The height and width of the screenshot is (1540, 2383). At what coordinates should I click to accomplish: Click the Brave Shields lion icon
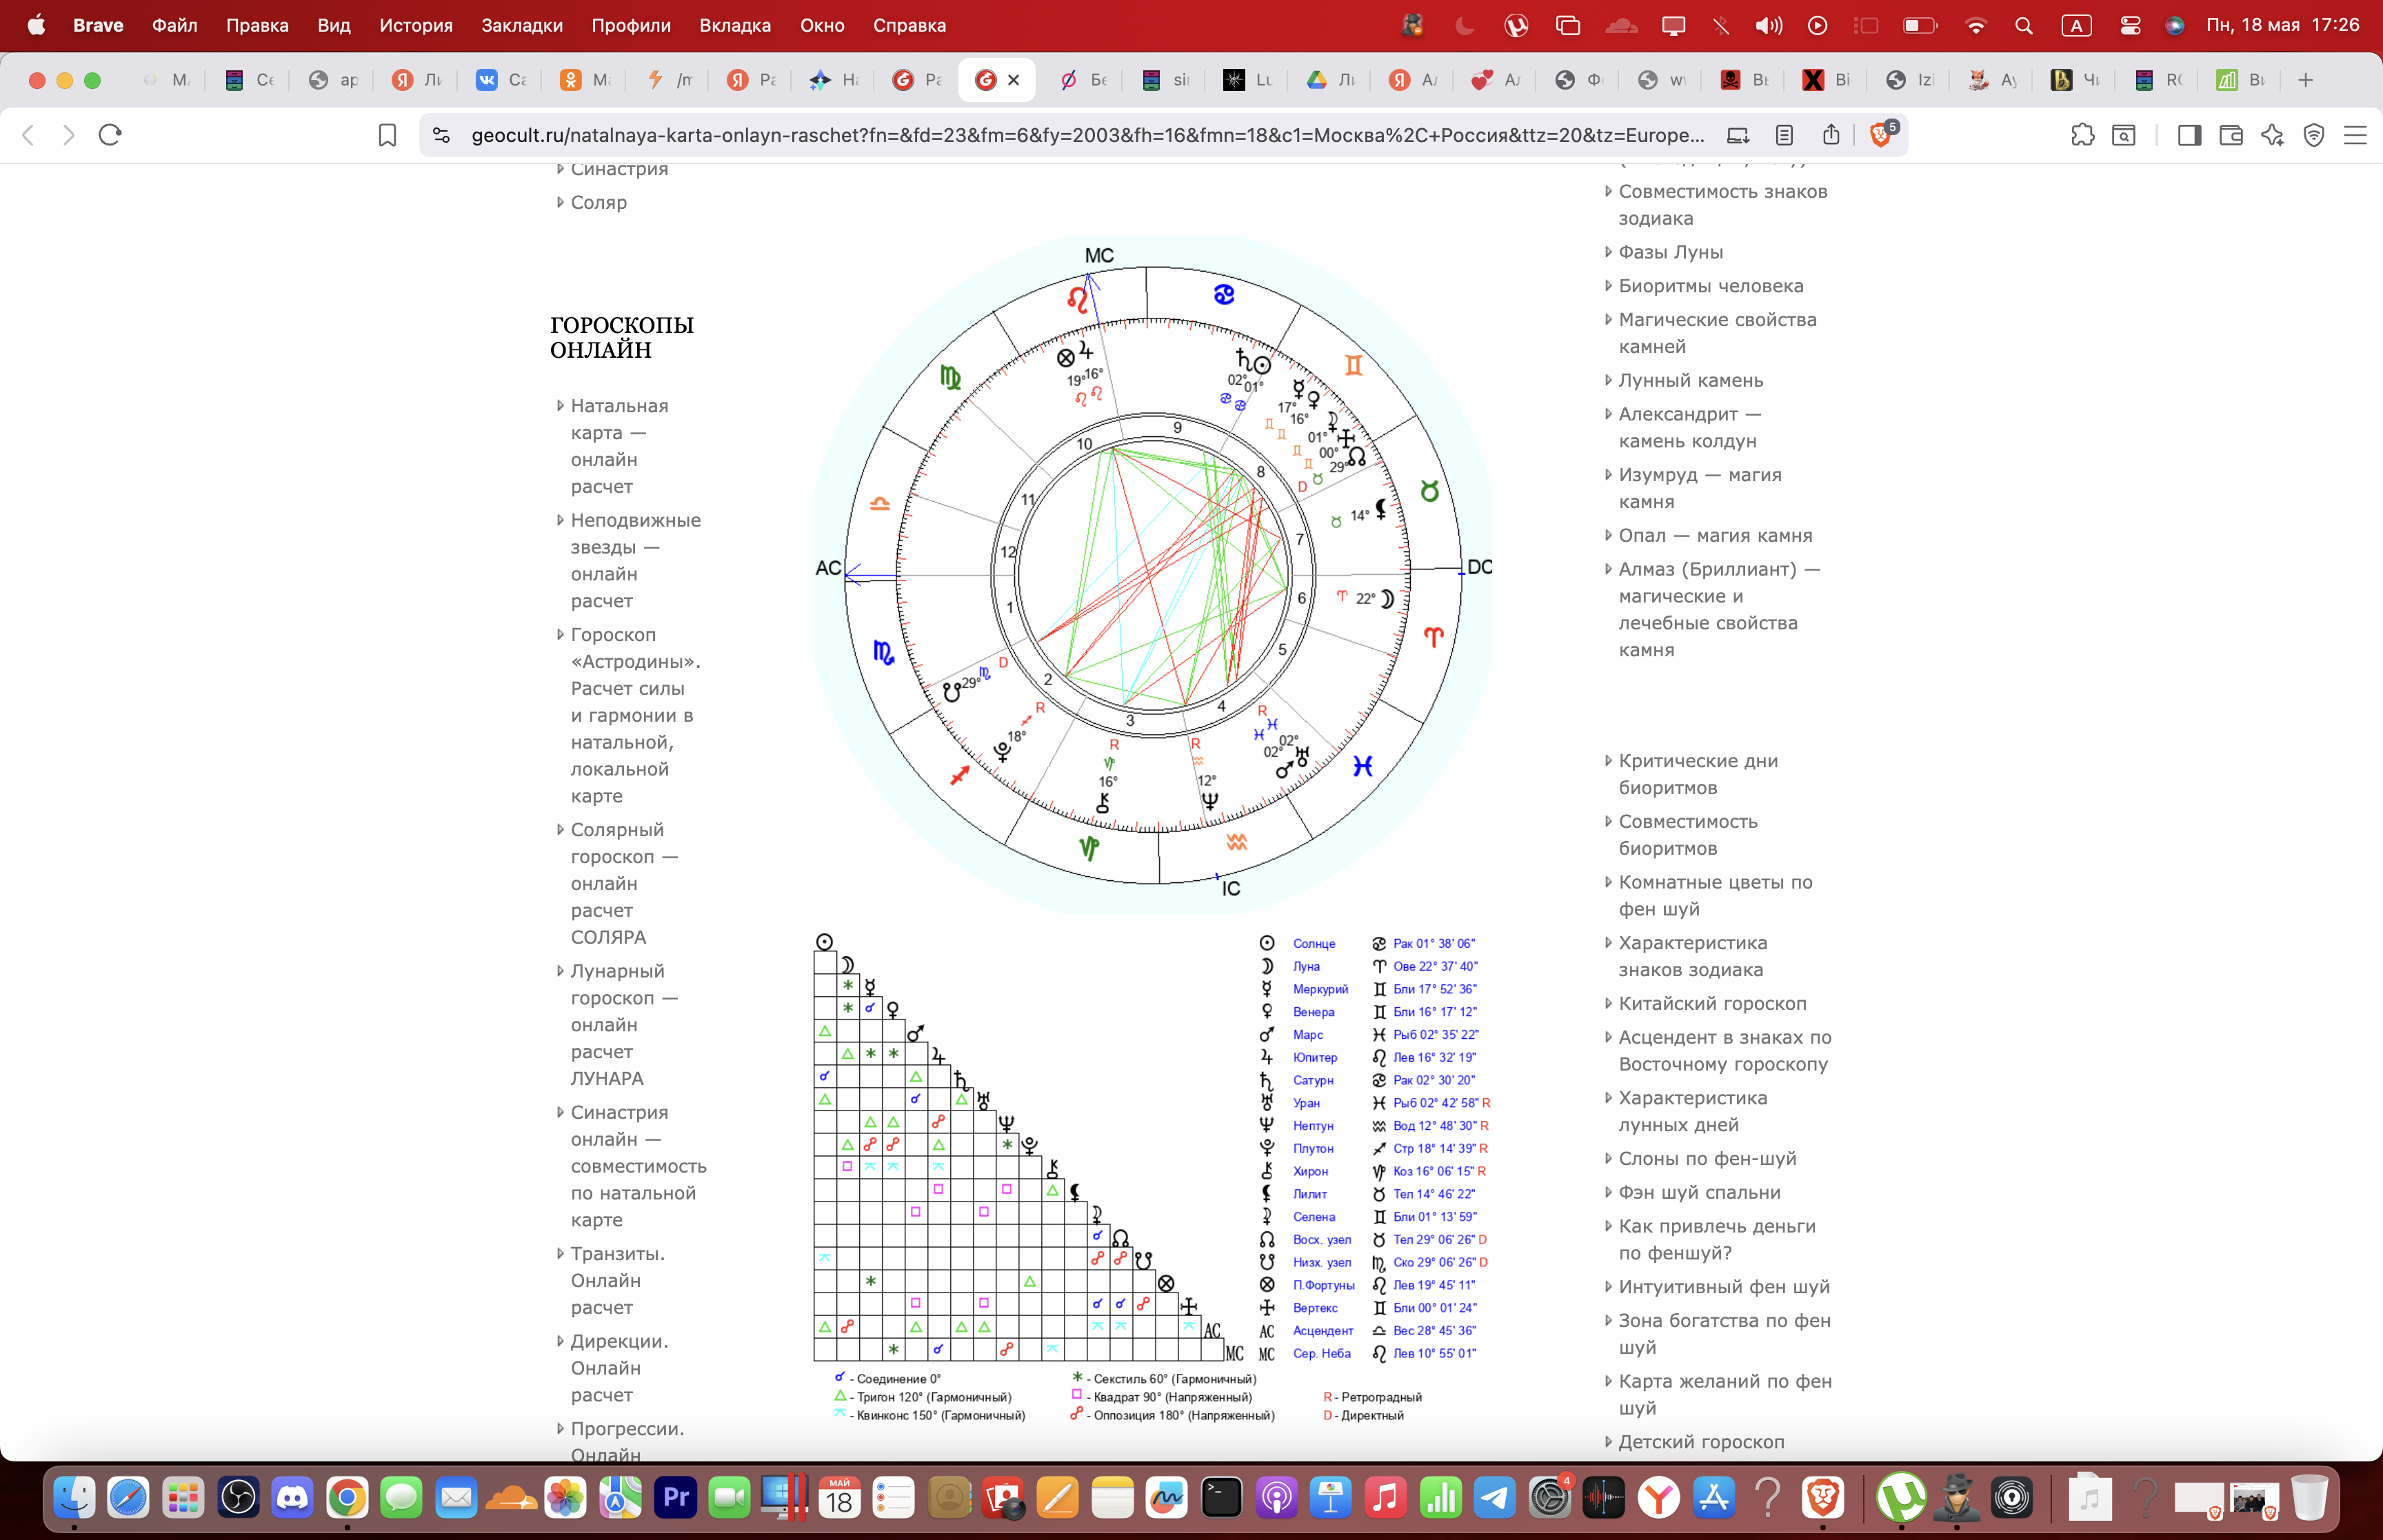(x=1880, y=135)
